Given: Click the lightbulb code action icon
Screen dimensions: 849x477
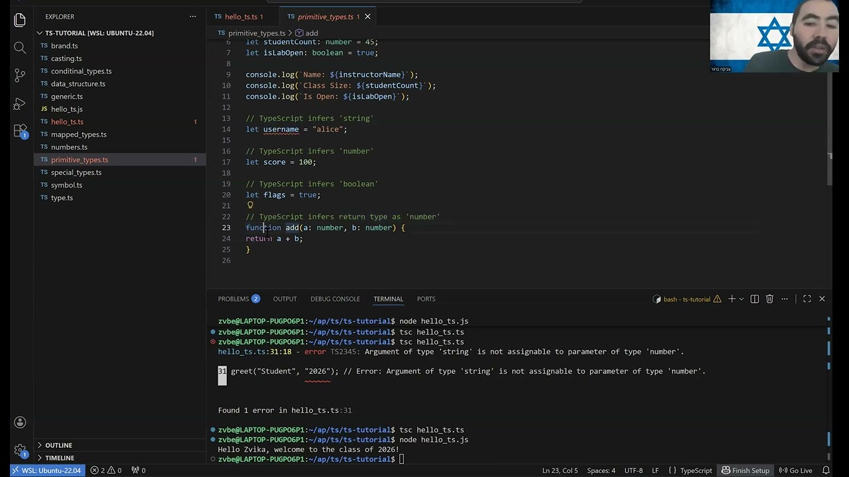Looking at the screenshot, I should coord(250,205).
